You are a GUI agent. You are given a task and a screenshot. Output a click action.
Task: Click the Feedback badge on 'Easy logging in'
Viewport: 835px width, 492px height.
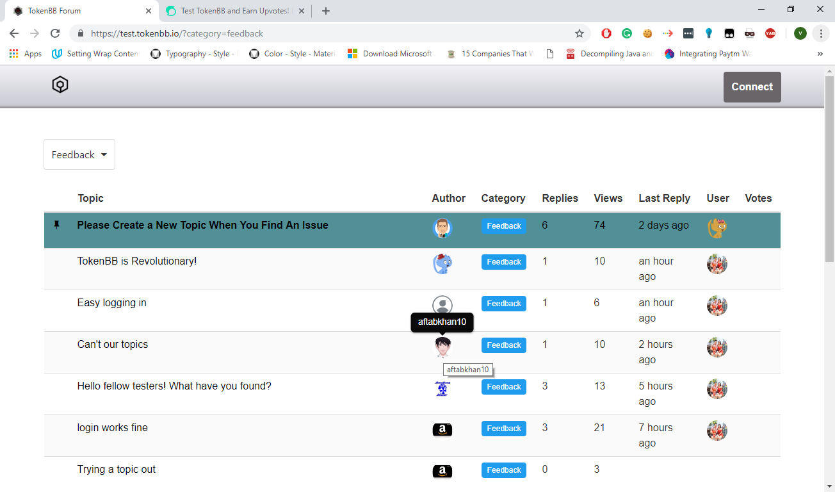point(504,304)
